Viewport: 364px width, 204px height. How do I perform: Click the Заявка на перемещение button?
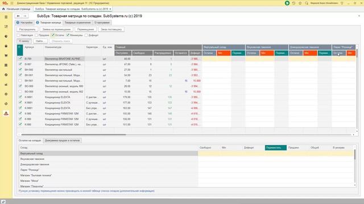56,29
